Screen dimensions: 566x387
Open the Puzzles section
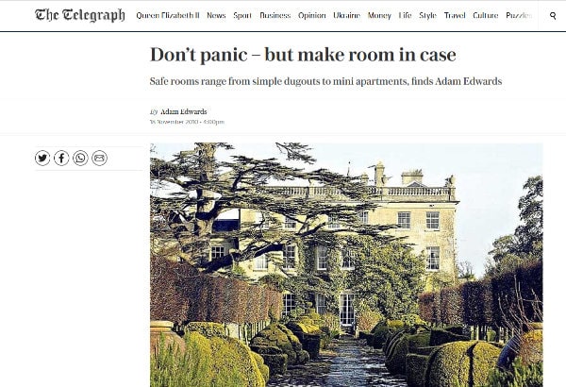pos(519,15)
